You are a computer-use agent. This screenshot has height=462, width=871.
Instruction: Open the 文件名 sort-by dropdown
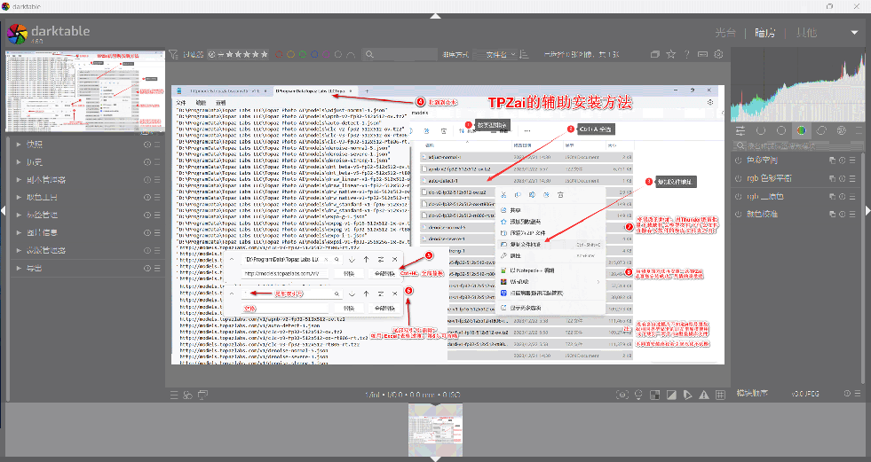point(496,54)
